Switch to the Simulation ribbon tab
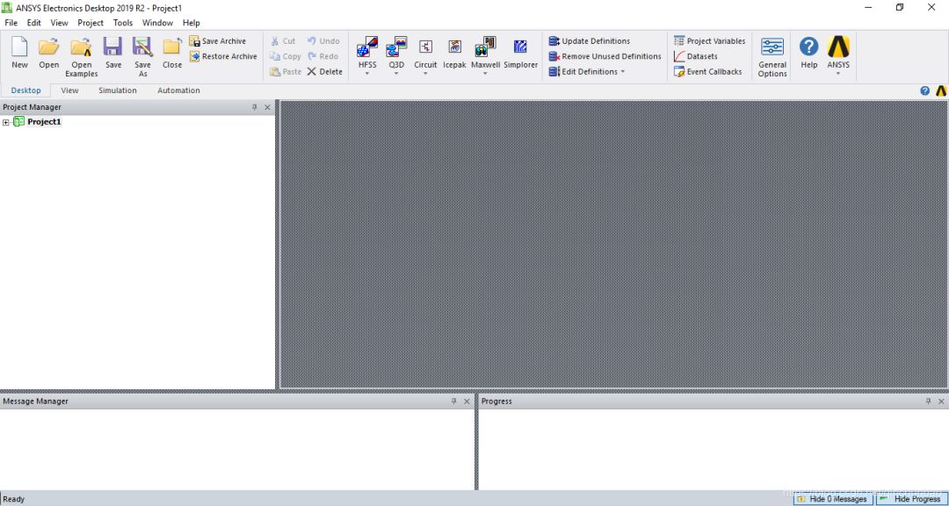Screen dimensions: 949x506 [x=118, y=90]
